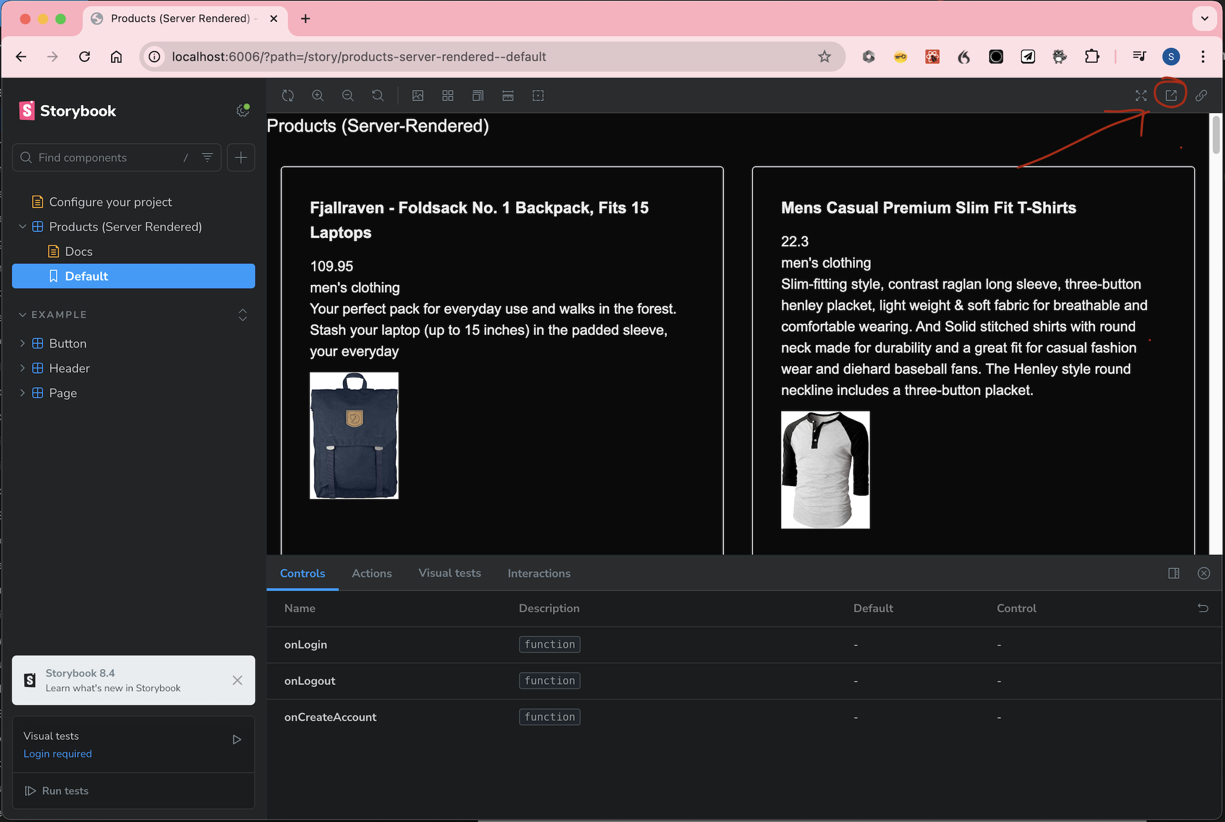Reload the page with browser refresh
Image resolution: width=1225 pixels, height=822 pixels.
(85, 56)
